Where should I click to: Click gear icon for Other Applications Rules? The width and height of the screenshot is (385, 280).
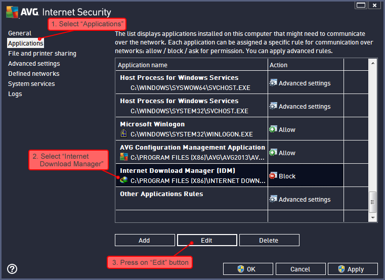pyautogui.click(x=273, y=199)
